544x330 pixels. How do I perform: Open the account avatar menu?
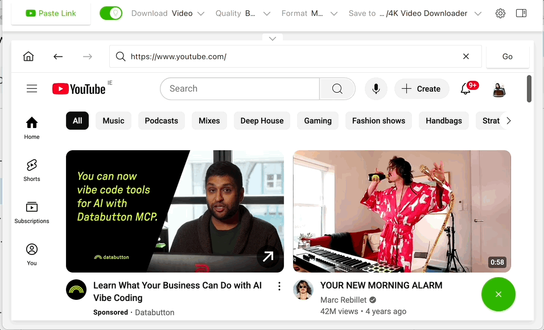coord(499,89)
